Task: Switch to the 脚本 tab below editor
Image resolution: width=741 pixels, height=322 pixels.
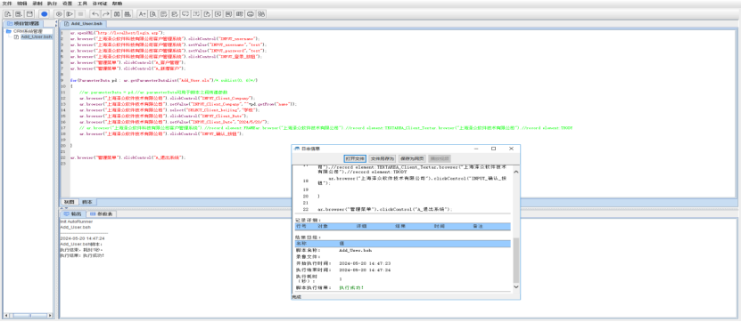Action: tap(87, 202)
